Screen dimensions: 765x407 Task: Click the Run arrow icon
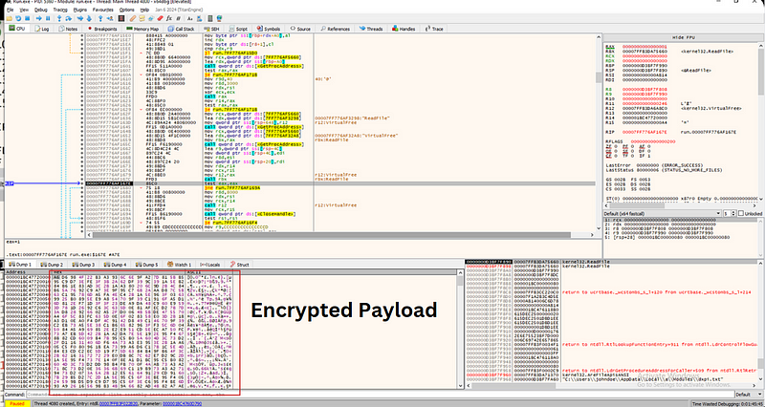pos(39,18)
